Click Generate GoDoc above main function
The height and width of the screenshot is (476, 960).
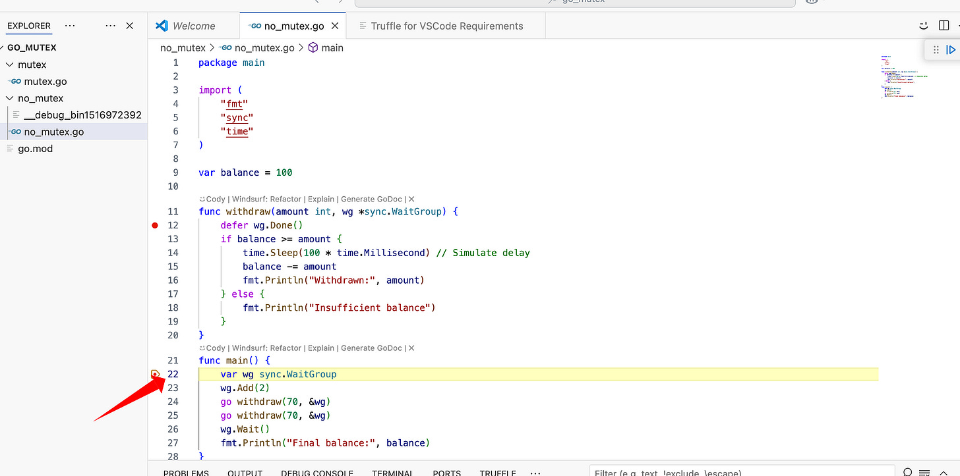(372, 348)
